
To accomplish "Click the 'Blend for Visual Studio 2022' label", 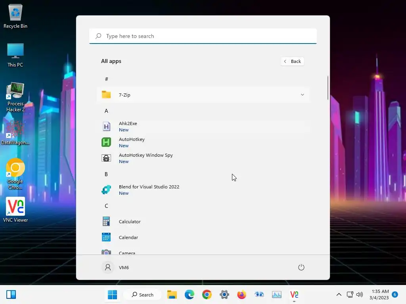I will 149,187.
